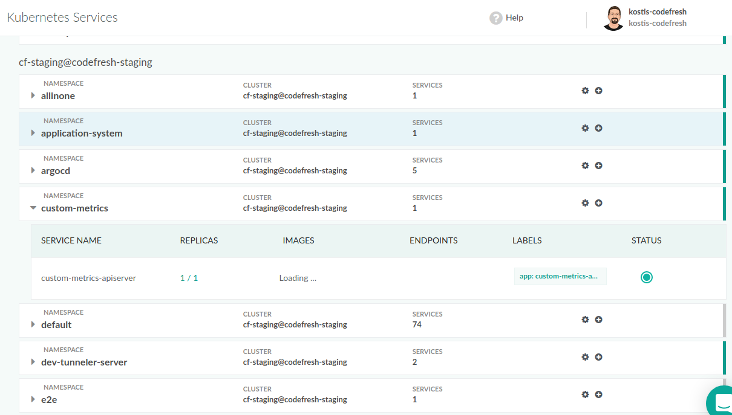Click the Status column header
This screenshot has width=732, height=415.
[x=646, y=240]
